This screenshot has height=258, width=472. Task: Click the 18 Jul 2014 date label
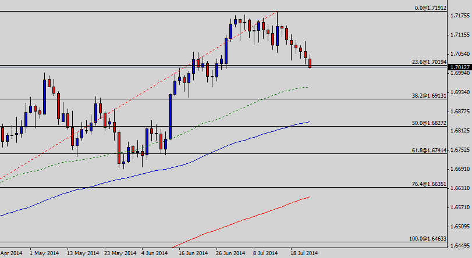pyautogui.click(x=303, y=253)
